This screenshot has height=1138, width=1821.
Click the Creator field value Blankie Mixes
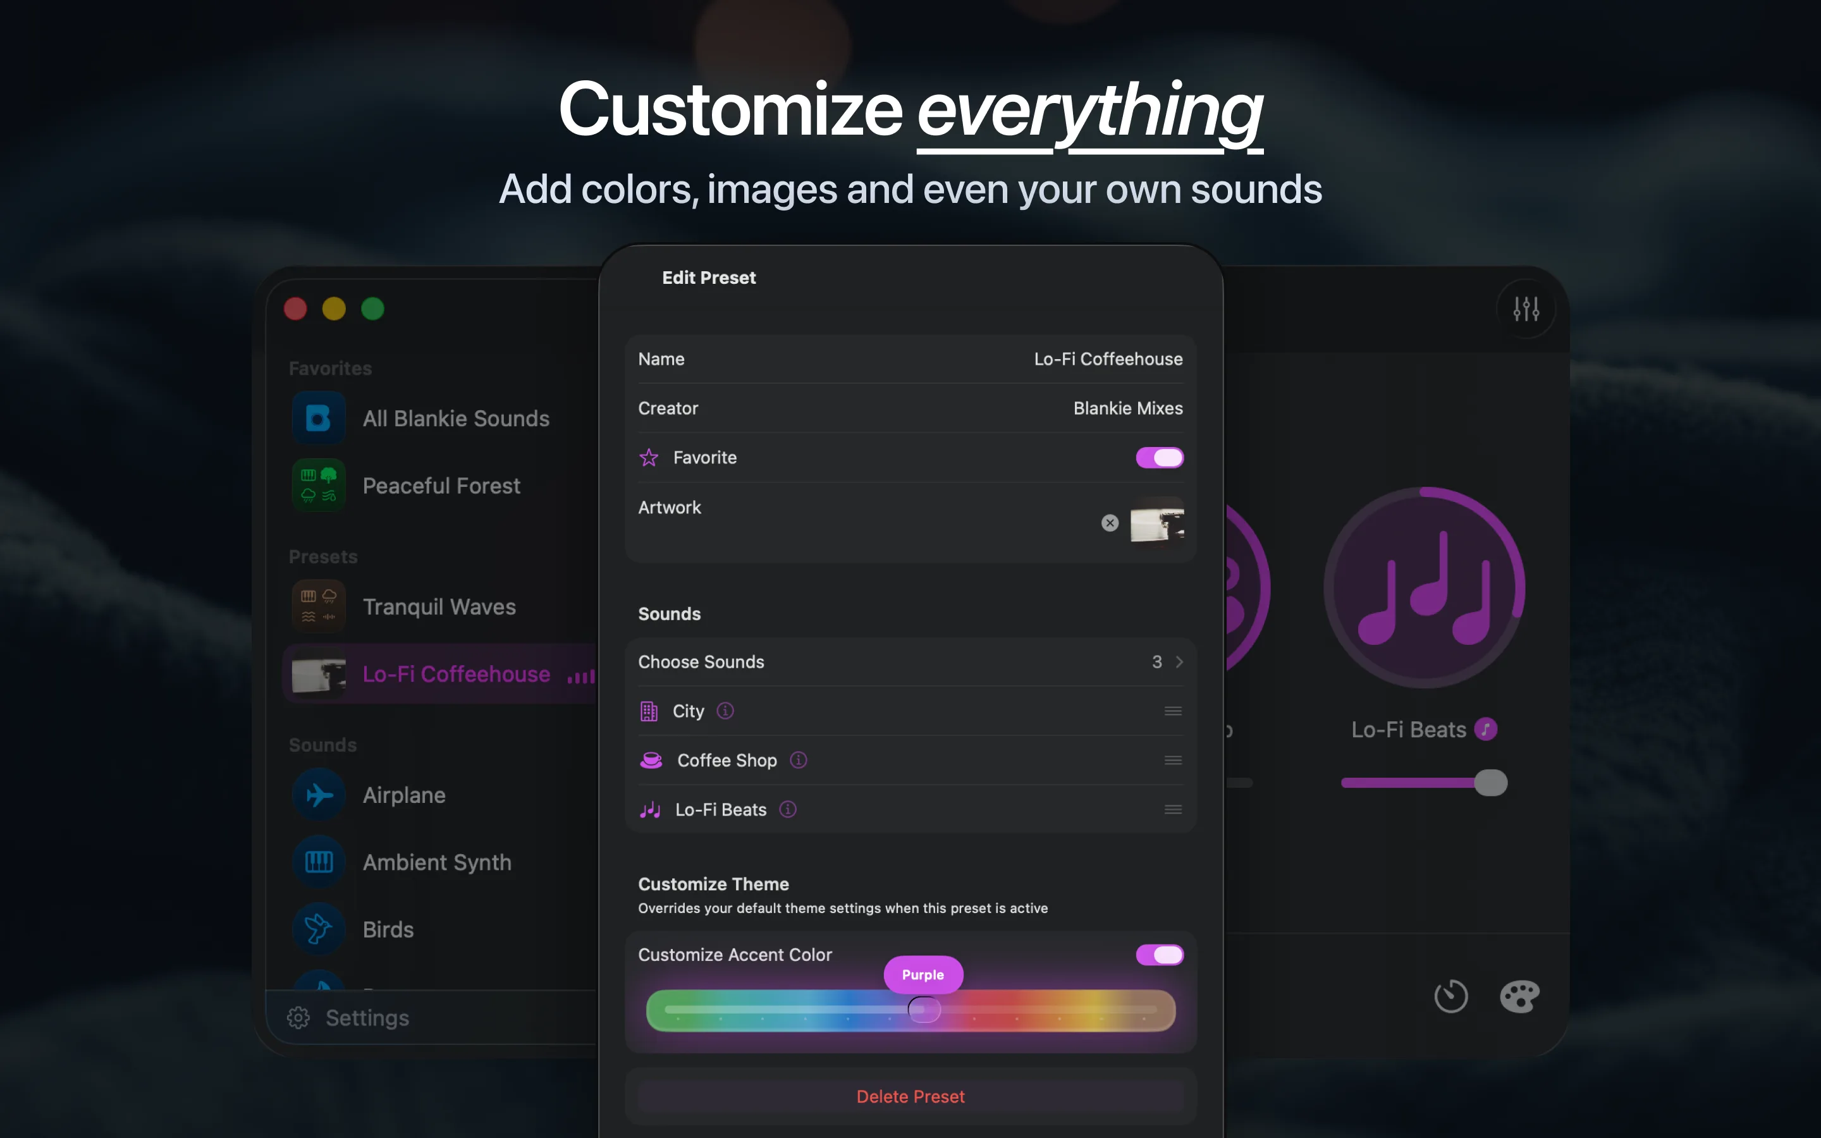pyautogui.click(x=1128, y=408)
